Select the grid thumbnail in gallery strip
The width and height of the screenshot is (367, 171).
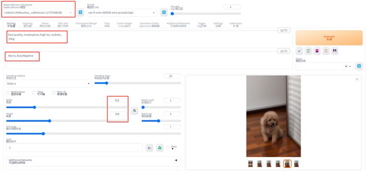pyautogui.click(x=250, y=164)
